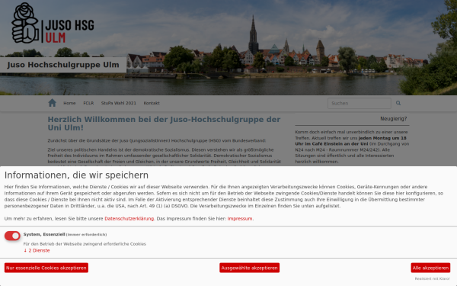Click the Juso Hochschulgruppe Ulm site title
The image size is (457, 286).
[63, 65]
